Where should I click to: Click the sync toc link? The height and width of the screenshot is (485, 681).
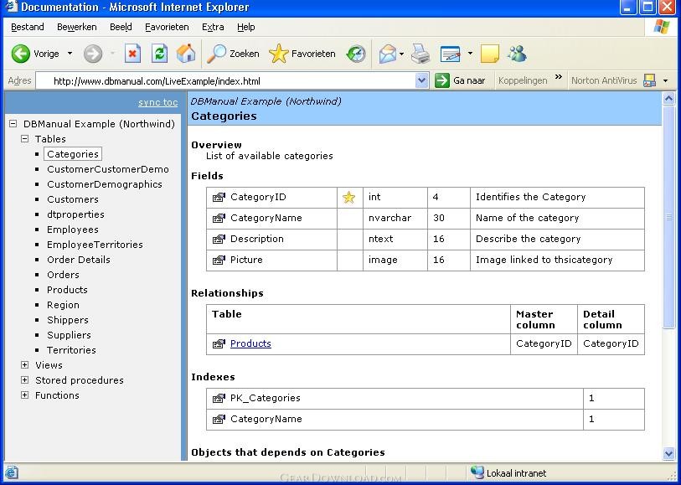(158, 102)
